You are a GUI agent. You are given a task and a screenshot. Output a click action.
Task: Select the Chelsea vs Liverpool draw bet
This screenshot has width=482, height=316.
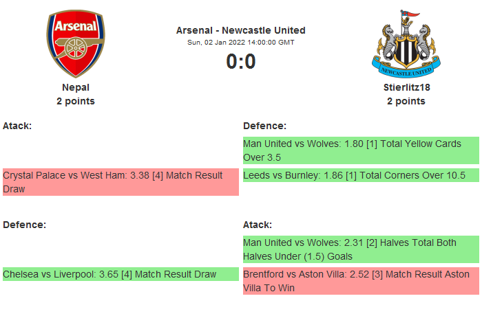pos(120,274)
